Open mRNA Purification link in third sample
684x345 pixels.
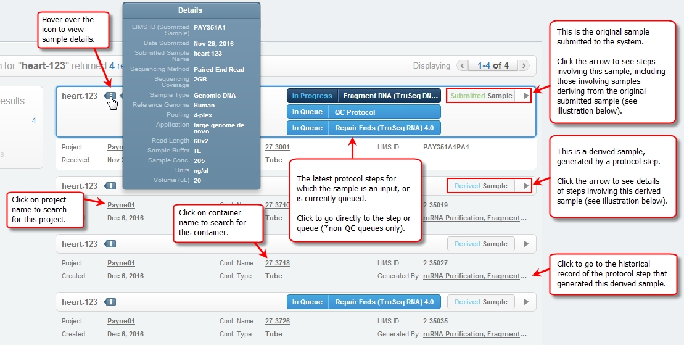(x=475, y=276)
